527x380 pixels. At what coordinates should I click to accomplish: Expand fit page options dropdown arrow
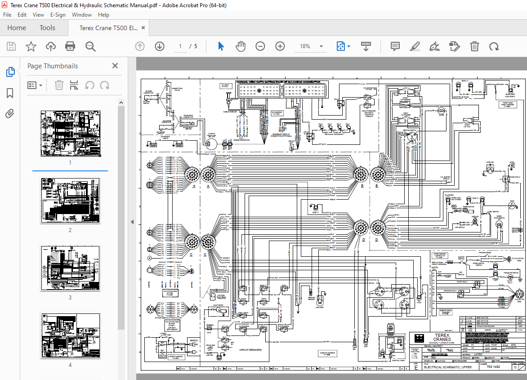click(348, 46)
